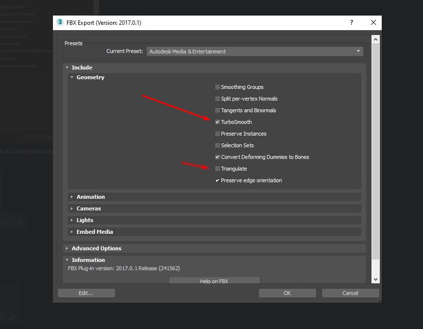The height and width of the screenshot is (329, 423).
Task: Confirm export with the OK button
Action: pyautogui.click(x=288, y=293)
